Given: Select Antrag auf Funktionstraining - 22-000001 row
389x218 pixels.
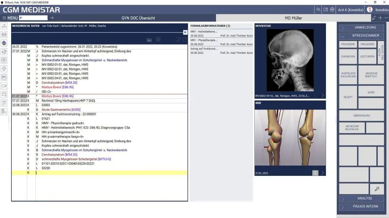Looking at the screenshot, I should click(x=100, y=114).
